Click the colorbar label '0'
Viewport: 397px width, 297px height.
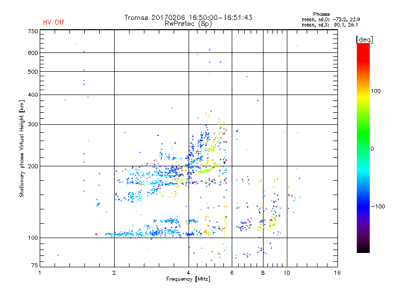pyautogui.click(x=372, y=149)
